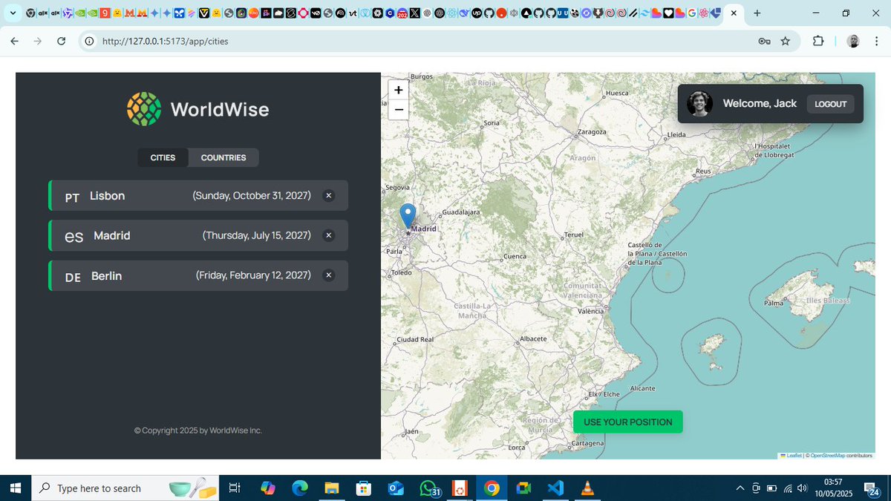Show hidden system tray icons

pos(740,488)
